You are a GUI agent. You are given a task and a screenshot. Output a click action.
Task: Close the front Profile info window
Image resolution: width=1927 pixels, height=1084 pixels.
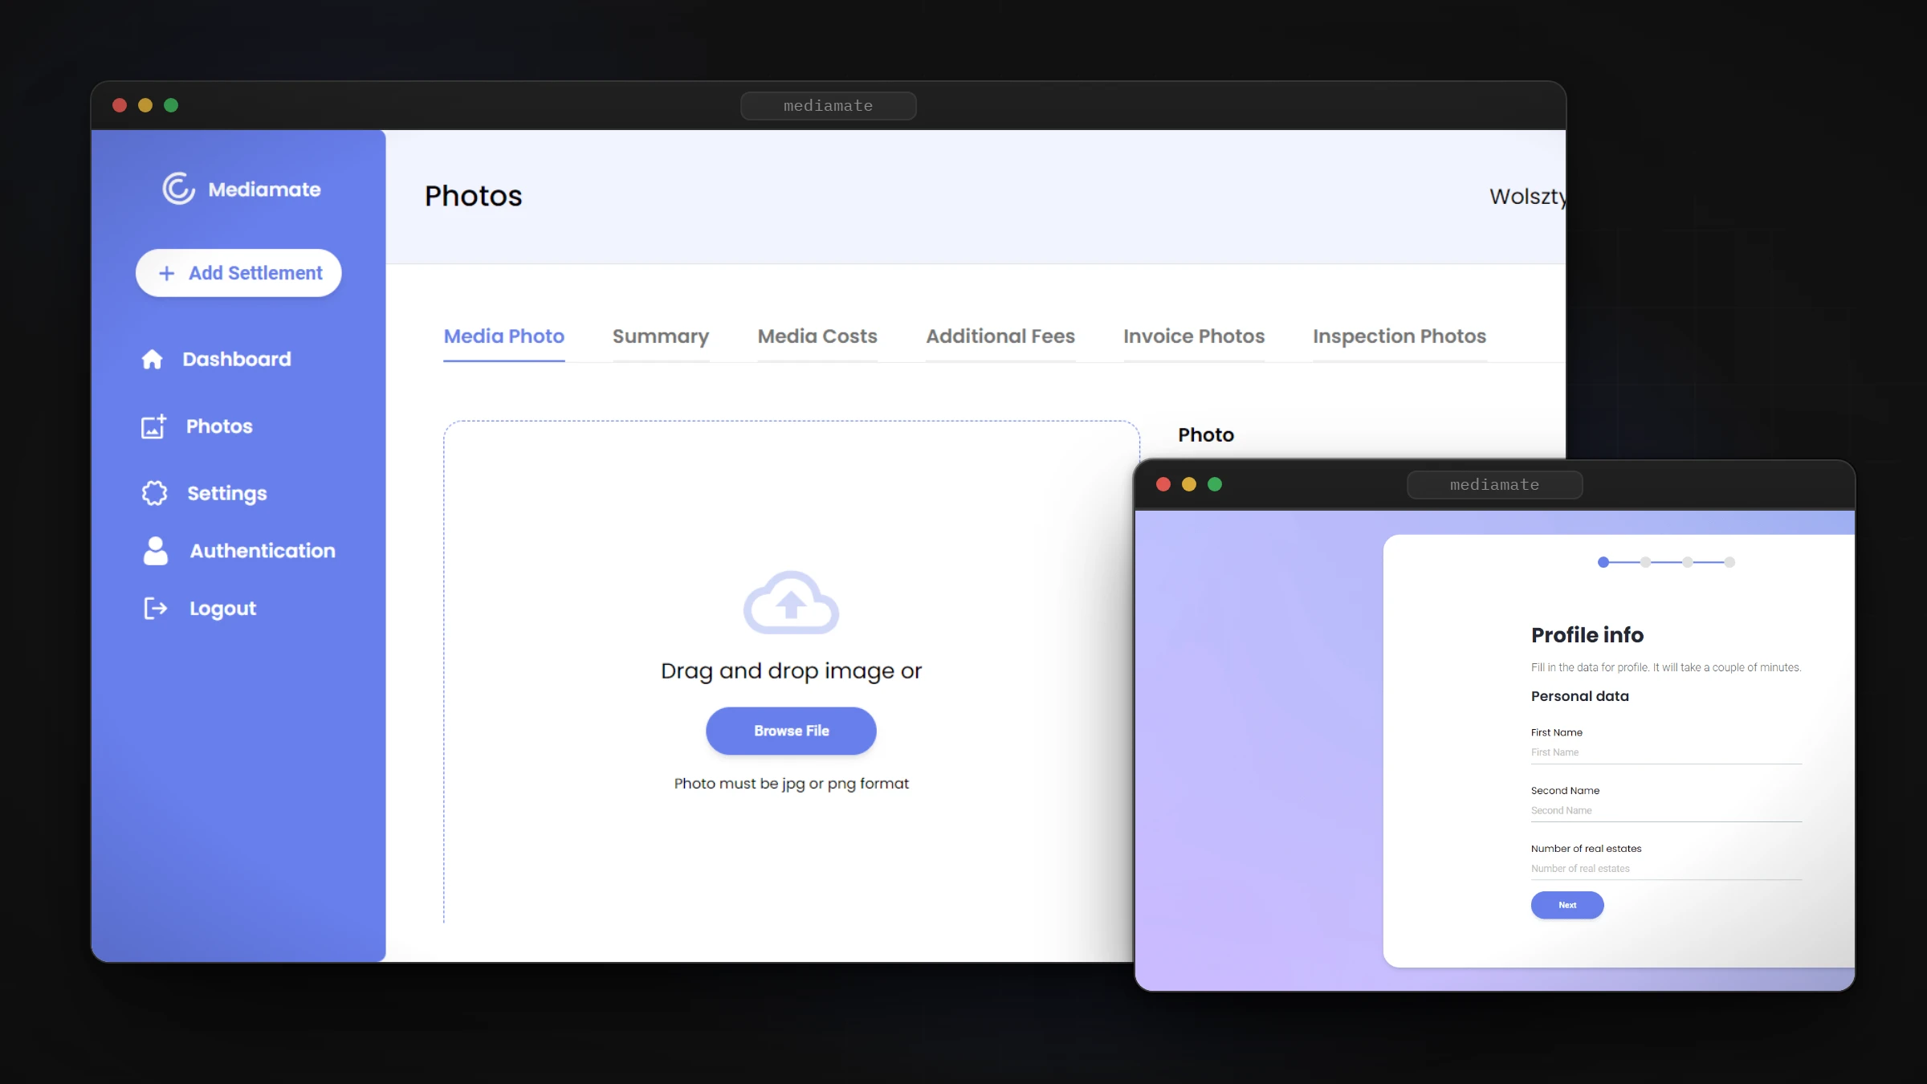click(x=1163, y=484)
